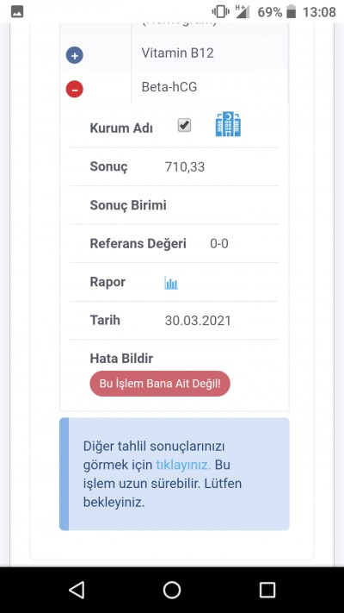Follow the 'tıklayınız.' link
Image resolution: width=344 pixels, height=613 pixels.
point(183,465)
